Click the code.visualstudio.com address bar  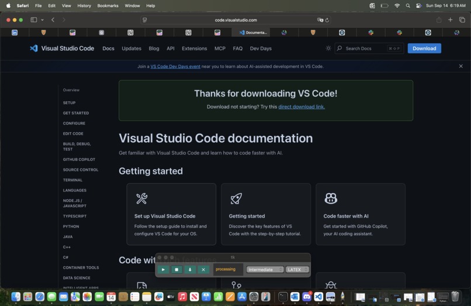[236, 20]
